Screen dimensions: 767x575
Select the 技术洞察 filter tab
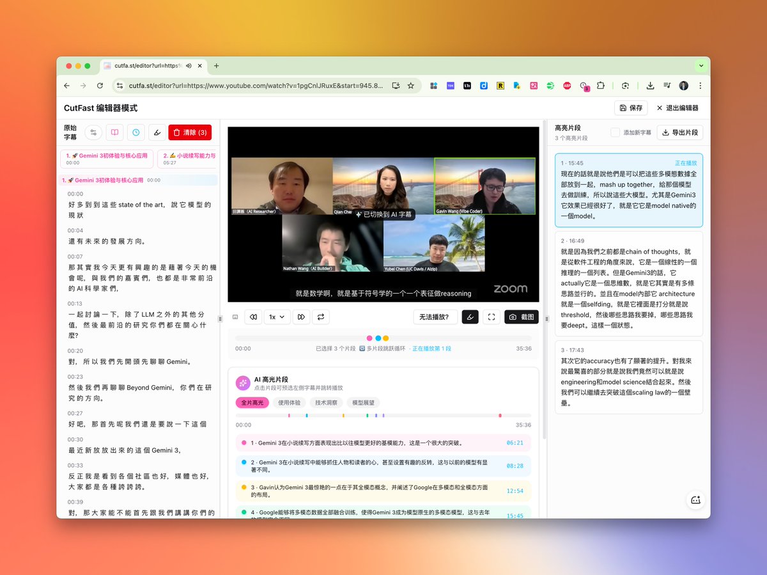[x=325, y=403]
